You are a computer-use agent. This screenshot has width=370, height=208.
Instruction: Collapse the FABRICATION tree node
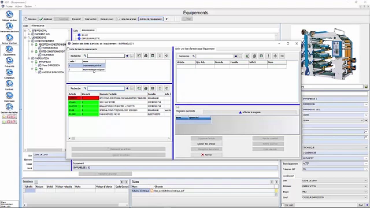[29, 58]
